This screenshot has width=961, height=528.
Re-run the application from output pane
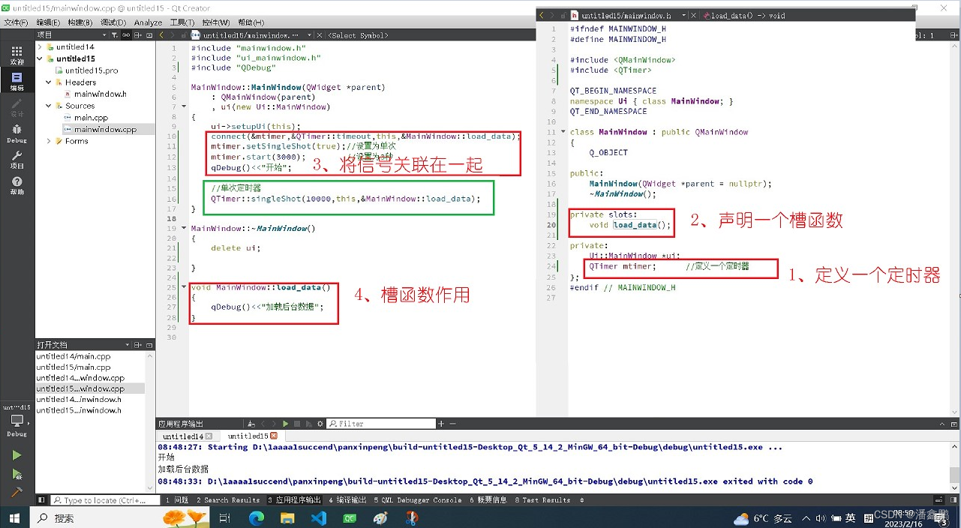pos(284,424)
